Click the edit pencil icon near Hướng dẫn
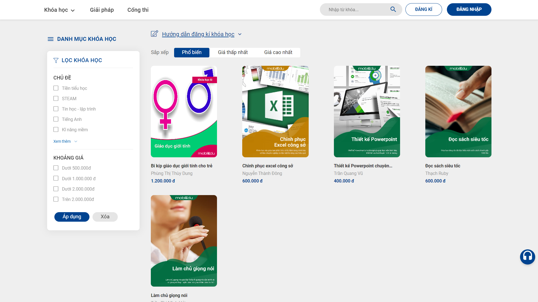 point(154,34)
